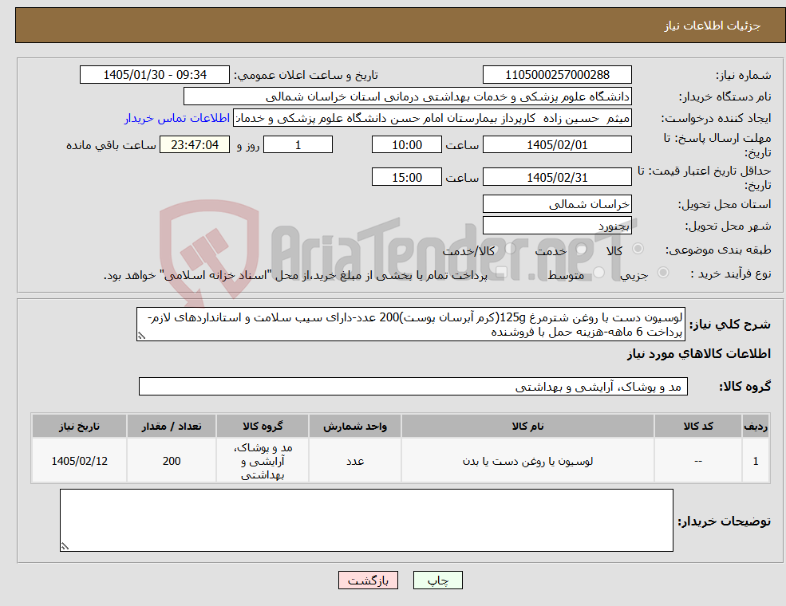Click the response deadline time 10:00
The image size is (786, 606).
click(406, 145)
